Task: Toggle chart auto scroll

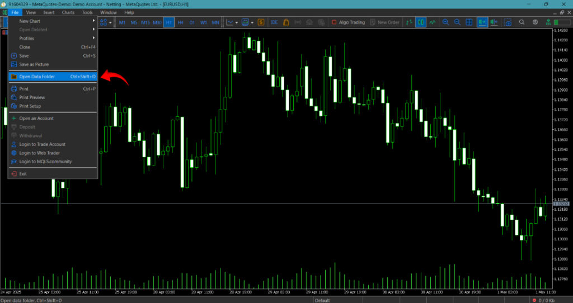Action: coord(482,22)
